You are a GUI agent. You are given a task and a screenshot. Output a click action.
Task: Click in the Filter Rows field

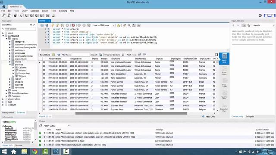[x=81, y=55]
